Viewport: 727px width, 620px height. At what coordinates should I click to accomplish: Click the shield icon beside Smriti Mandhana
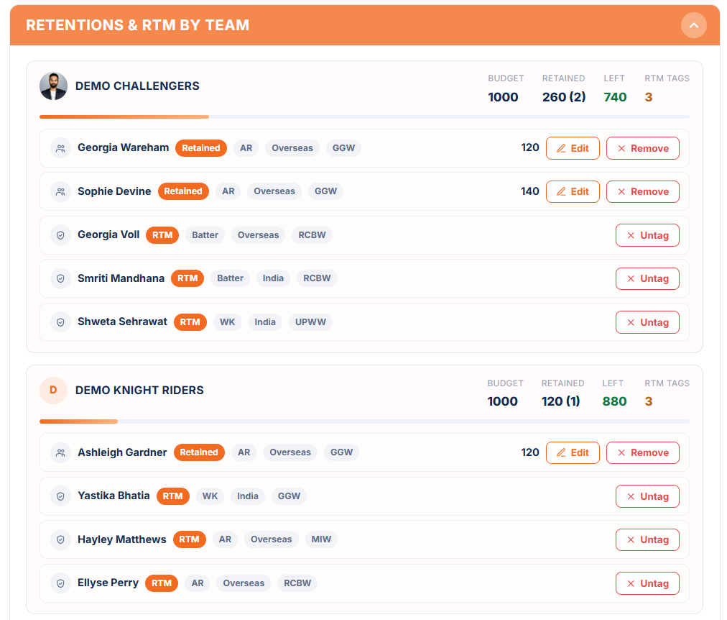(x=61, y=278)
